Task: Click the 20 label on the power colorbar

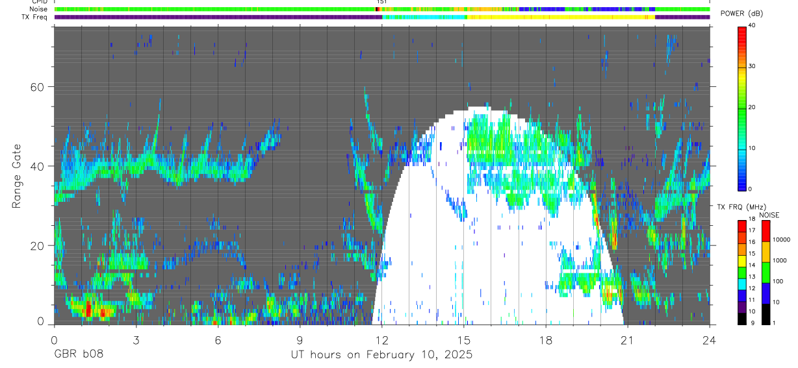Action: [x=753, y=107]
